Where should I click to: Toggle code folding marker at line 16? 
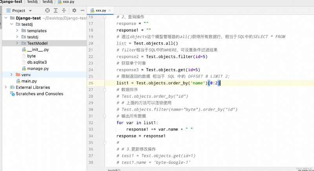[x=104, y=17]
